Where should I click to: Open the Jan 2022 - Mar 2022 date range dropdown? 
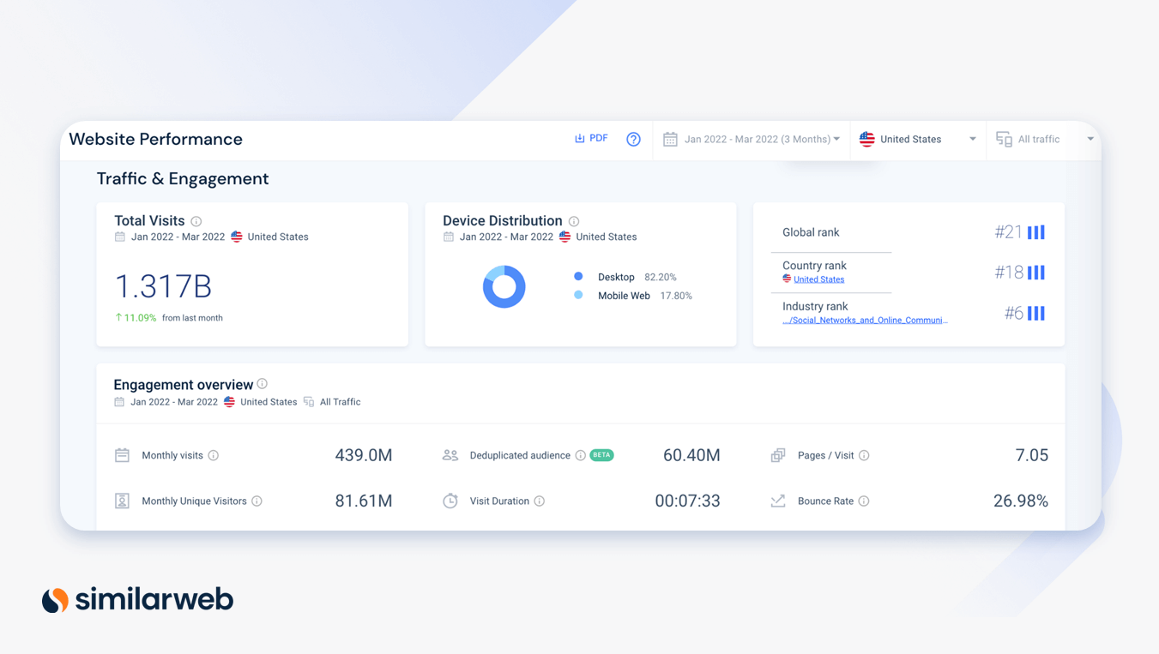753,140
